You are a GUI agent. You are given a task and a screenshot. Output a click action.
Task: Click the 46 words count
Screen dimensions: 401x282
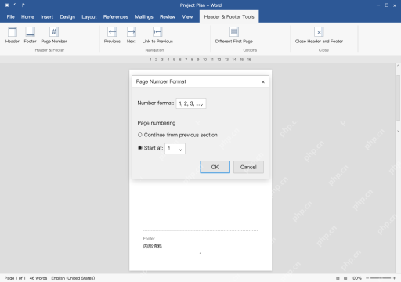[x=38, y=278]
